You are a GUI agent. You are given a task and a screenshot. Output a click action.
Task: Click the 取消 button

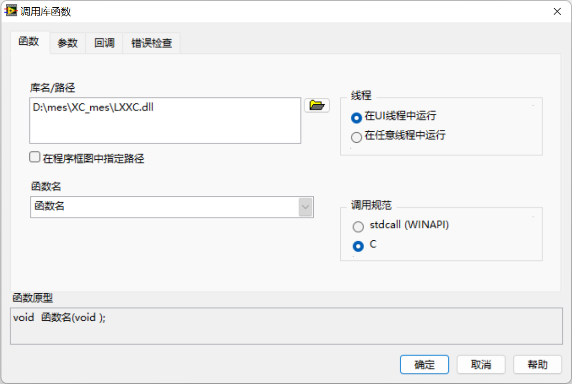481,364
